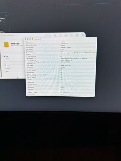Screen dimensions: 121x161
Task: Select the Volume type row label
Action: [29, 44]
